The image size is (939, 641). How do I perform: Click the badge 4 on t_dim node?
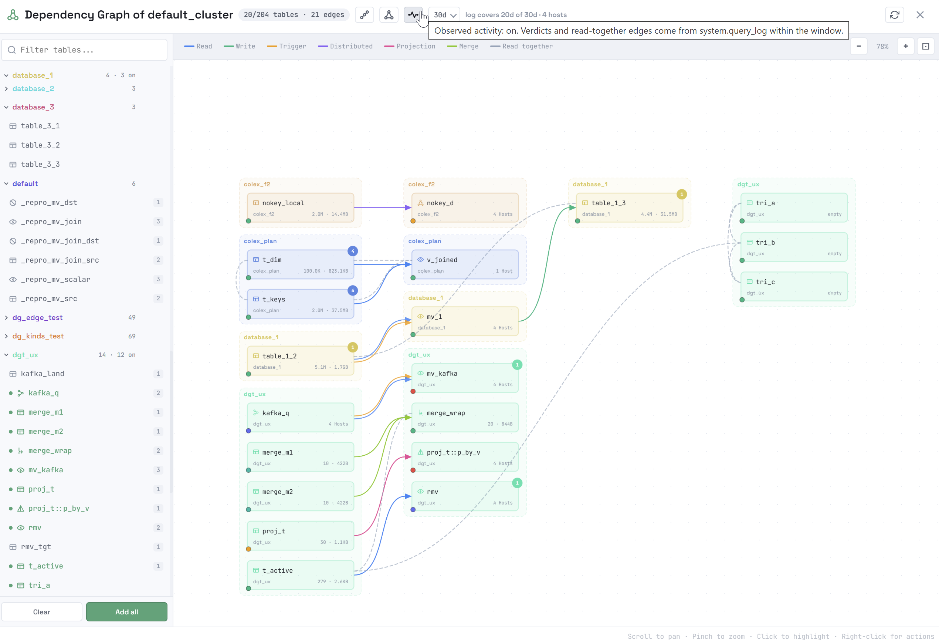point(352,252)
